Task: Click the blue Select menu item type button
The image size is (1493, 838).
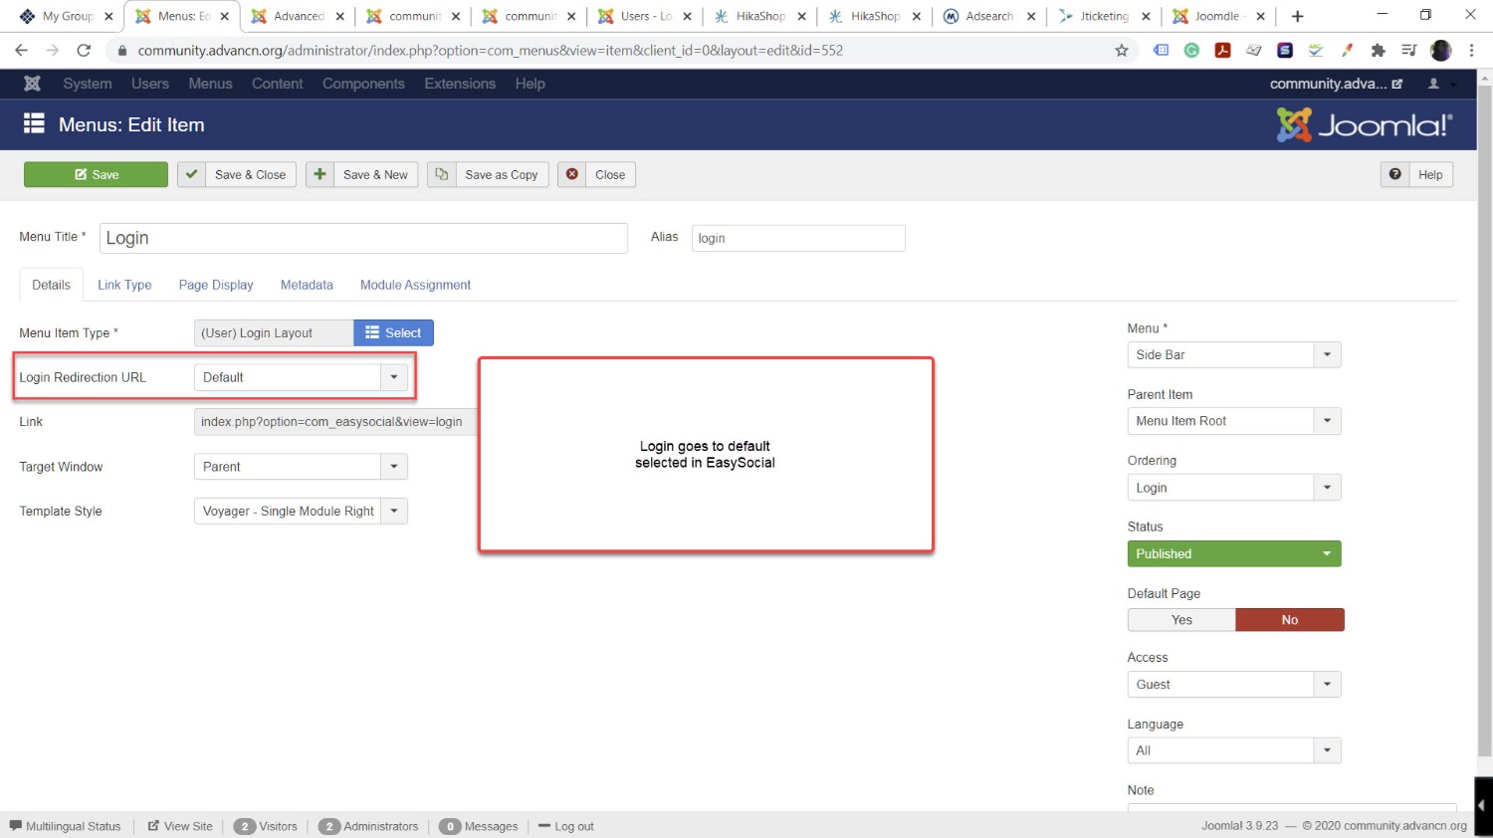Action: [393, 333]
